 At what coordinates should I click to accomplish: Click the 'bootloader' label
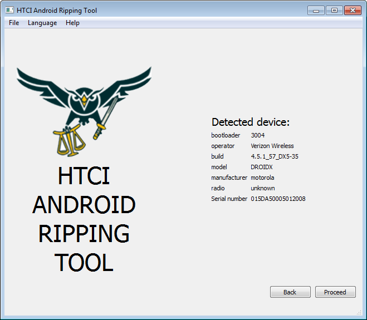(x=226, y=135)
